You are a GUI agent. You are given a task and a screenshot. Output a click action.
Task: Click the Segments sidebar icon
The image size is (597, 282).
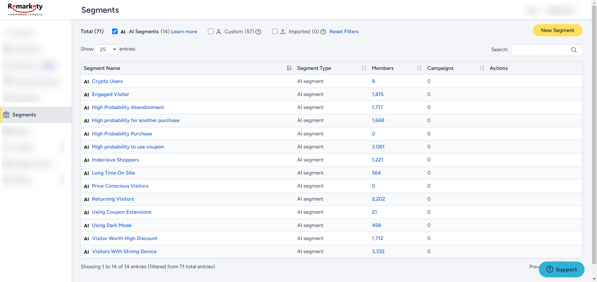(x=6, y=115)
